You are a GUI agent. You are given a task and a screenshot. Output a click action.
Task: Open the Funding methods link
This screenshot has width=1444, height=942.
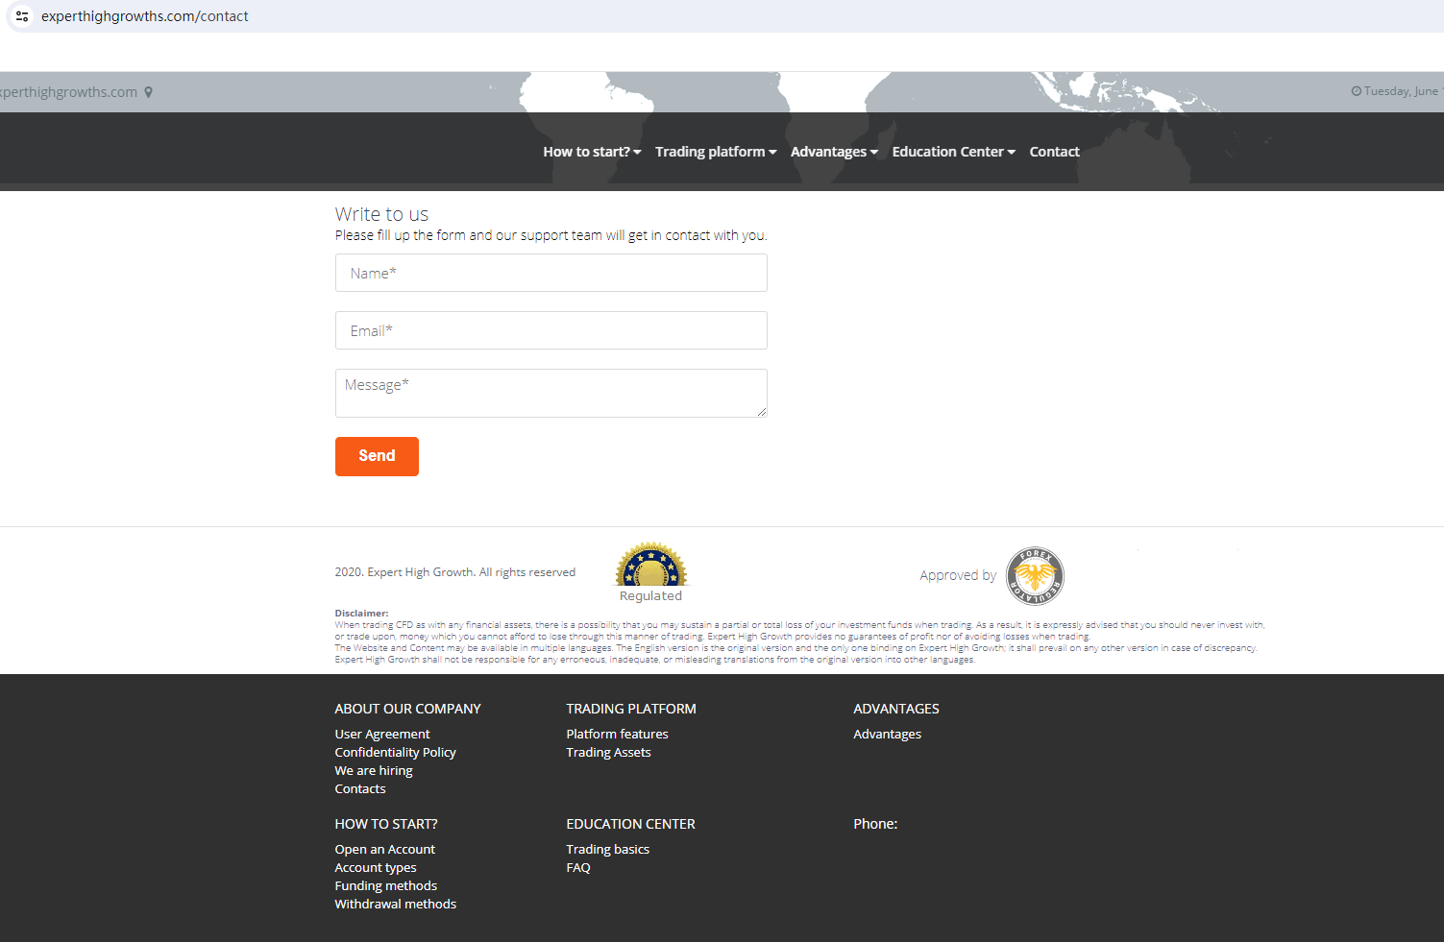385,886
